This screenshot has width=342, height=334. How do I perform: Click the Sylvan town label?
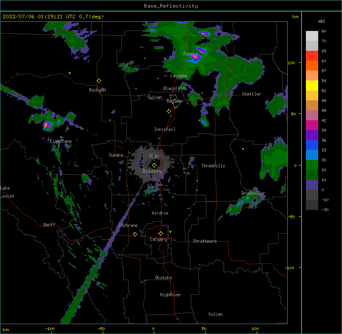point(155,97)
